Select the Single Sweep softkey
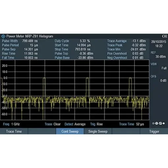The width and height of the screenshot is (168, 168). 98,131
